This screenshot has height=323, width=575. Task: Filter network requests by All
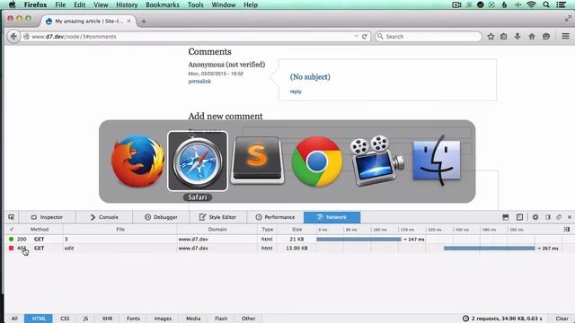(x=14, y=319)
